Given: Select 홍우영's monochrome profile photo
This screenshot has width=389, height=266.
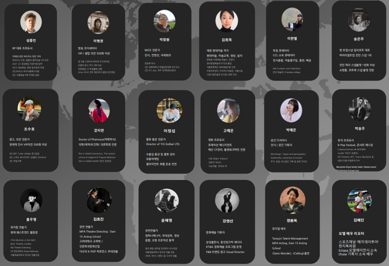Looking at the screenshot, I should click(31, 200).
